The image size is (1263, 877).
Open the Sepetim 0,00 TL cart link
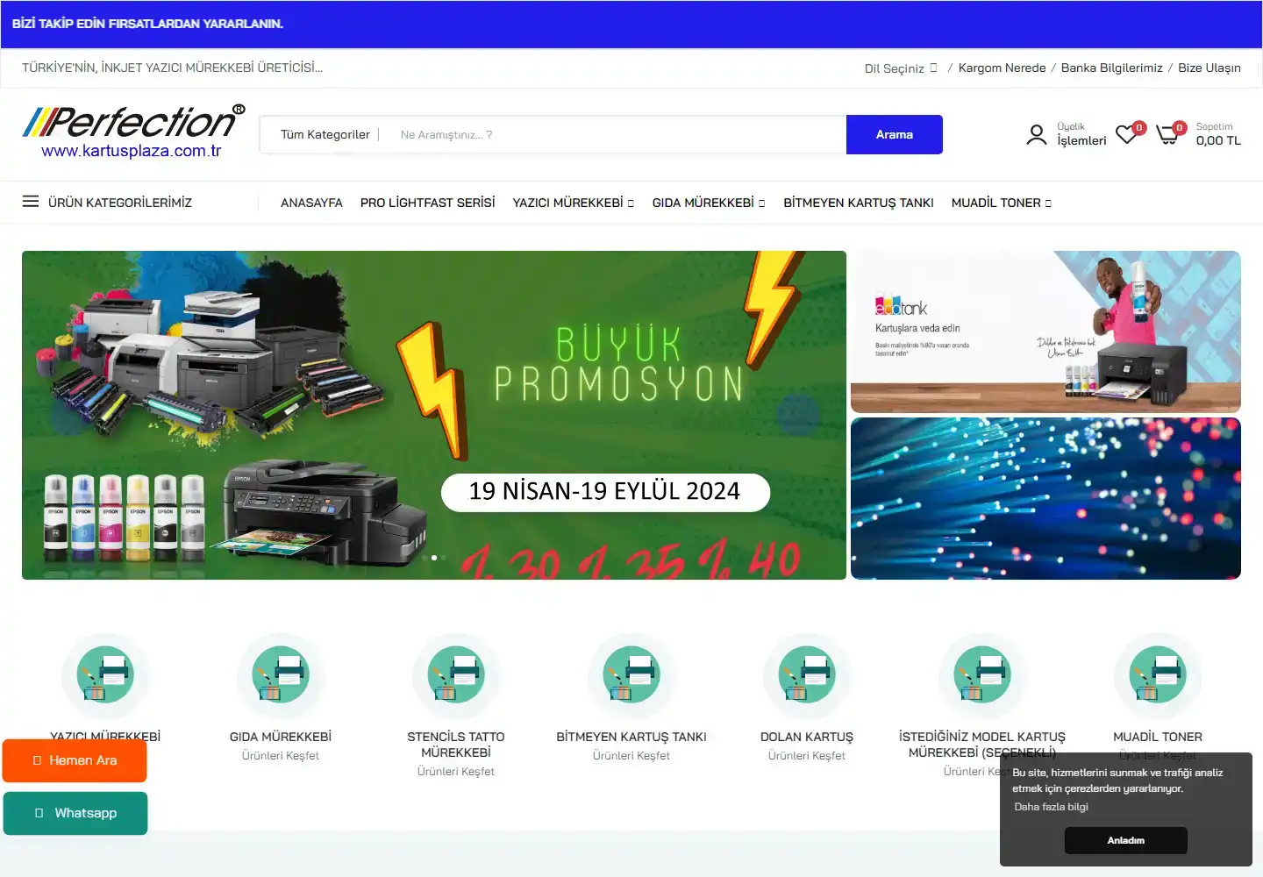(1218, 134)
